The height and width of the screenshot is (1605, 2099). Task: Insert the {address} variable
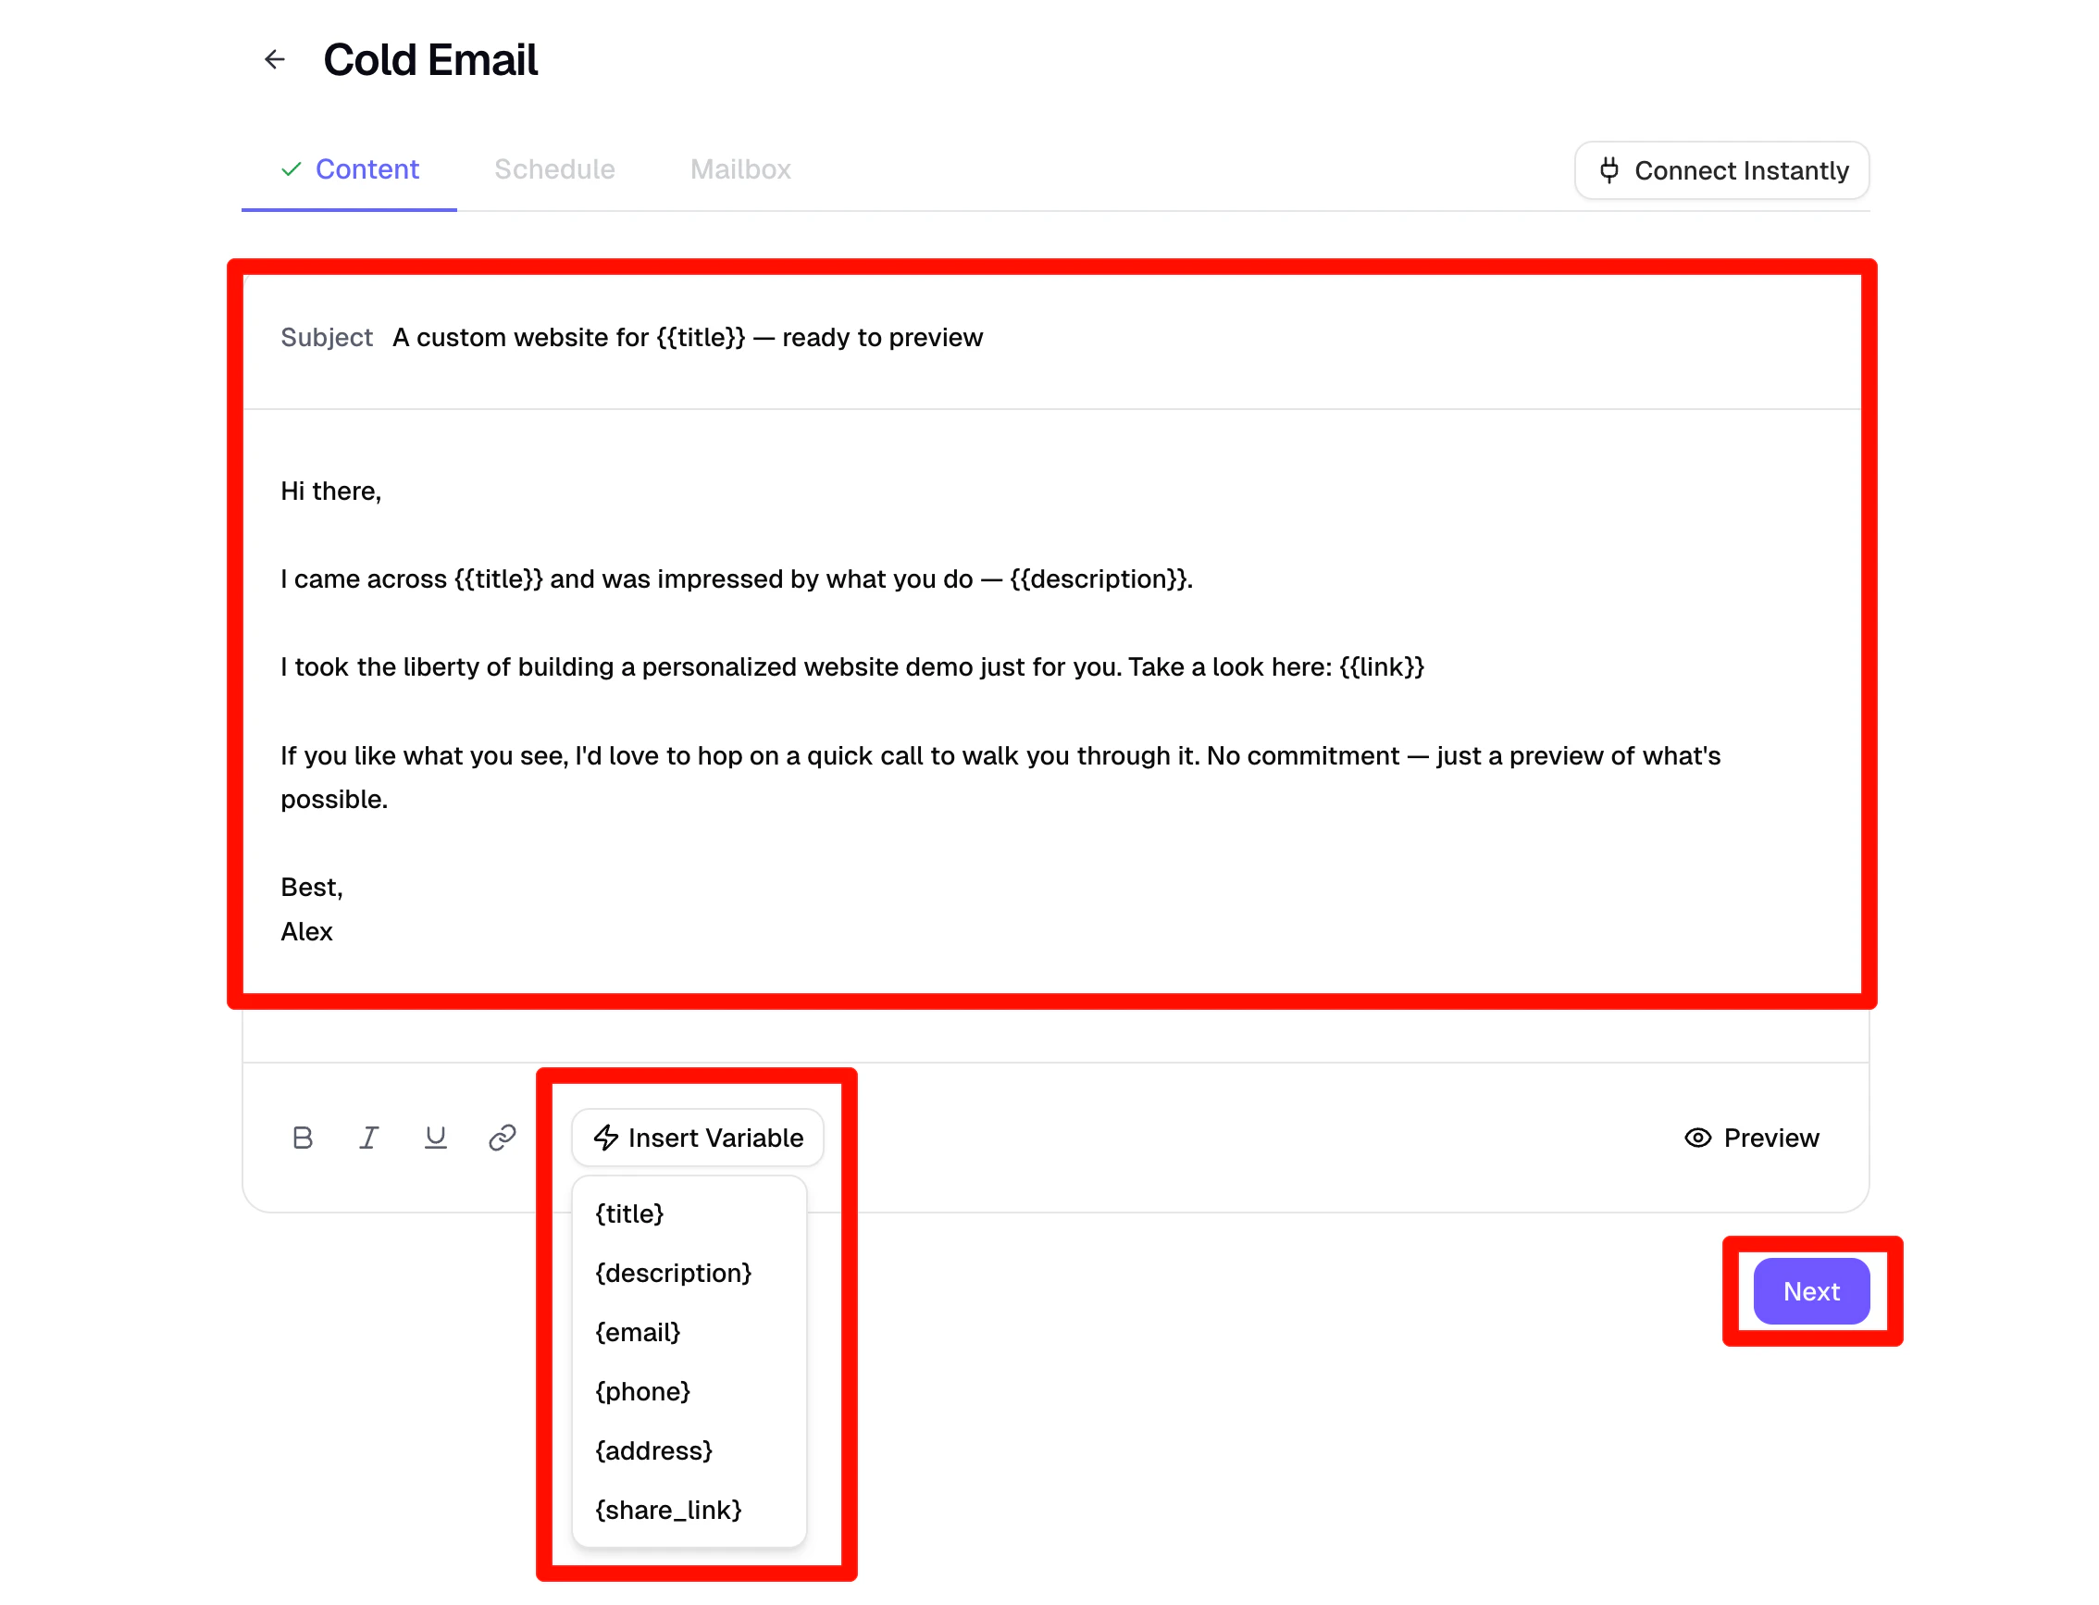(x=653, y=1450)
